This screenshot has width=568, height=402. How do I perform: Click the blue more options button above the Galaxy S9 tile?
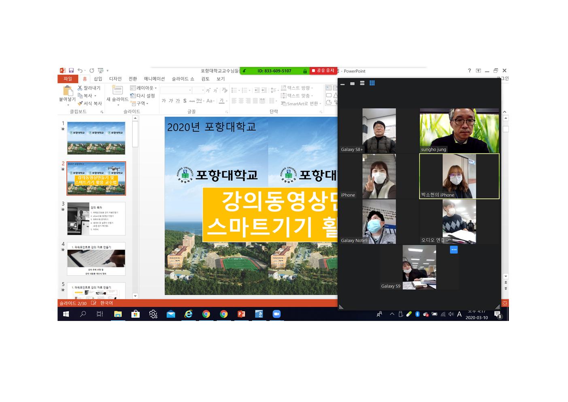454,250
